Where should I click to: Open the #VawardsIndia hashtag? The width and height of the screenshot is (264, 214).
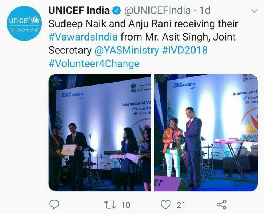83,37
